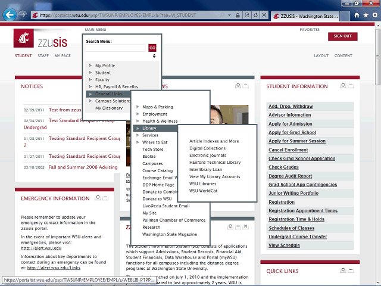
Task: Open the address bar dropdown arrow
Action: coord(229,15)
